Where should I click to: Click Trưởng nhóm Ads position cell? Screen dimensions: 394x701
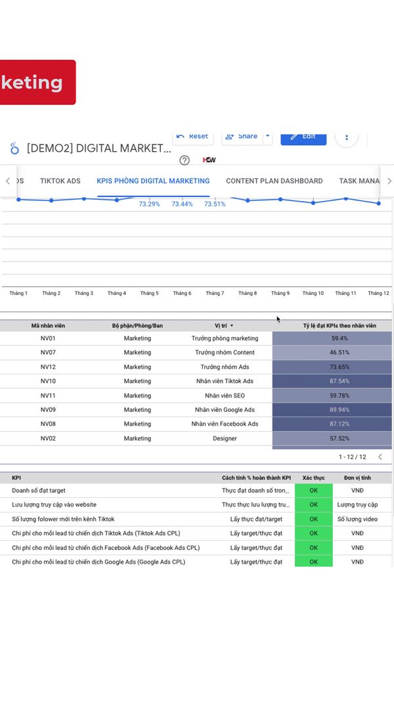click(225, 367)
